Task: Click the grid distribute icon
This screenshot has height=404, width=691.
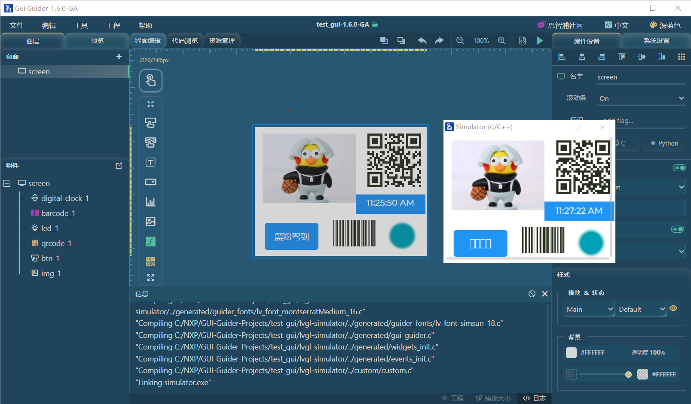Action: [682, 57]
